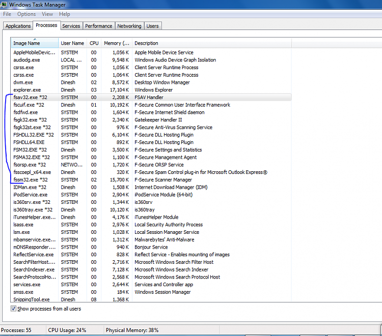Select the is360tray.exe *32 process

point(151,210)
